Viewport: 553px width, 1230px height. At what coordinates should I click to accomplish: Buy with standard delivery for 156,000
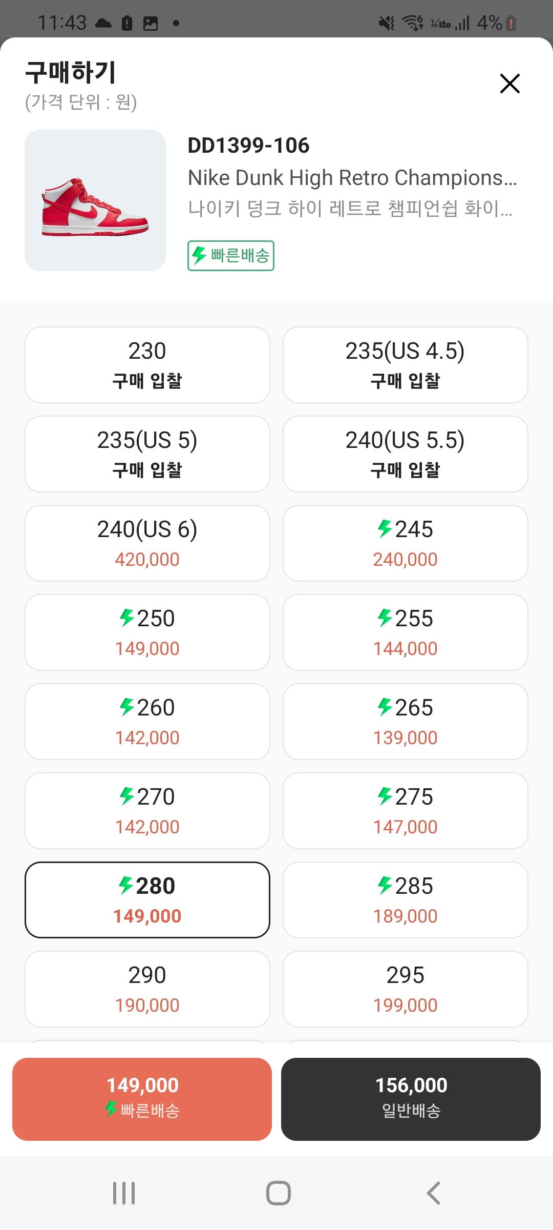(411, 1099)
